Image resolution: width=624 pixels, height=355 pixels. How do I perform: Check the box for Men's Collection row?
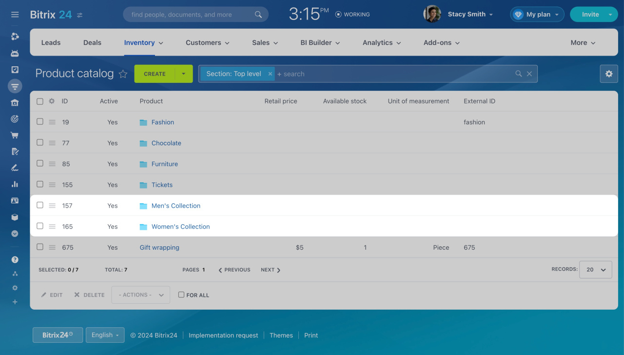point(40,205)
